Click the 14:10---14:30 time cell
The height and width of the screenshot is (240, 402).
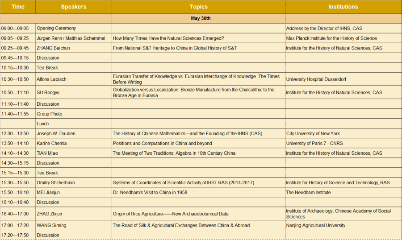pos(18,153)
